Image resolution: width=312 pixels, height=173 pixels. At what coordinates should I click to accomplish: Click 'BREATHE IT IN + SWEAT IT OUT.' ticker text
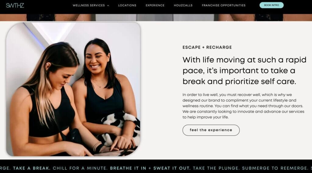point(150,168)
